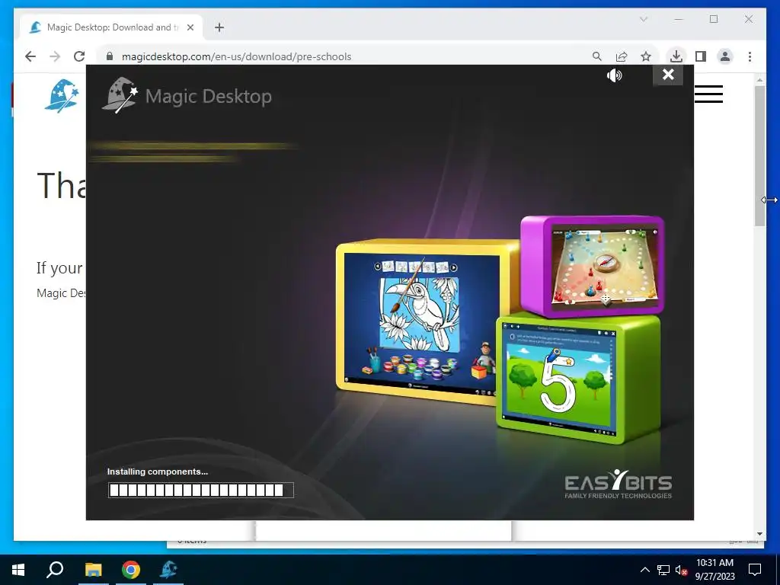Open Chrome profile avatar
Viewport: 780px width, 585px height.
(725, 56)
